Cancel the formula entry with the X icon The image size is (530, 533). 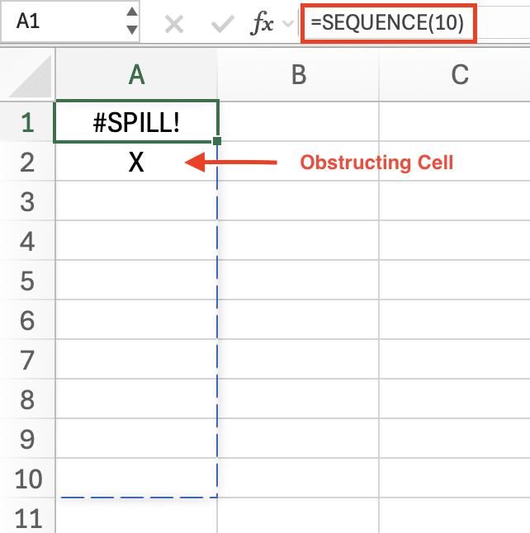click(x=174, y=24)
